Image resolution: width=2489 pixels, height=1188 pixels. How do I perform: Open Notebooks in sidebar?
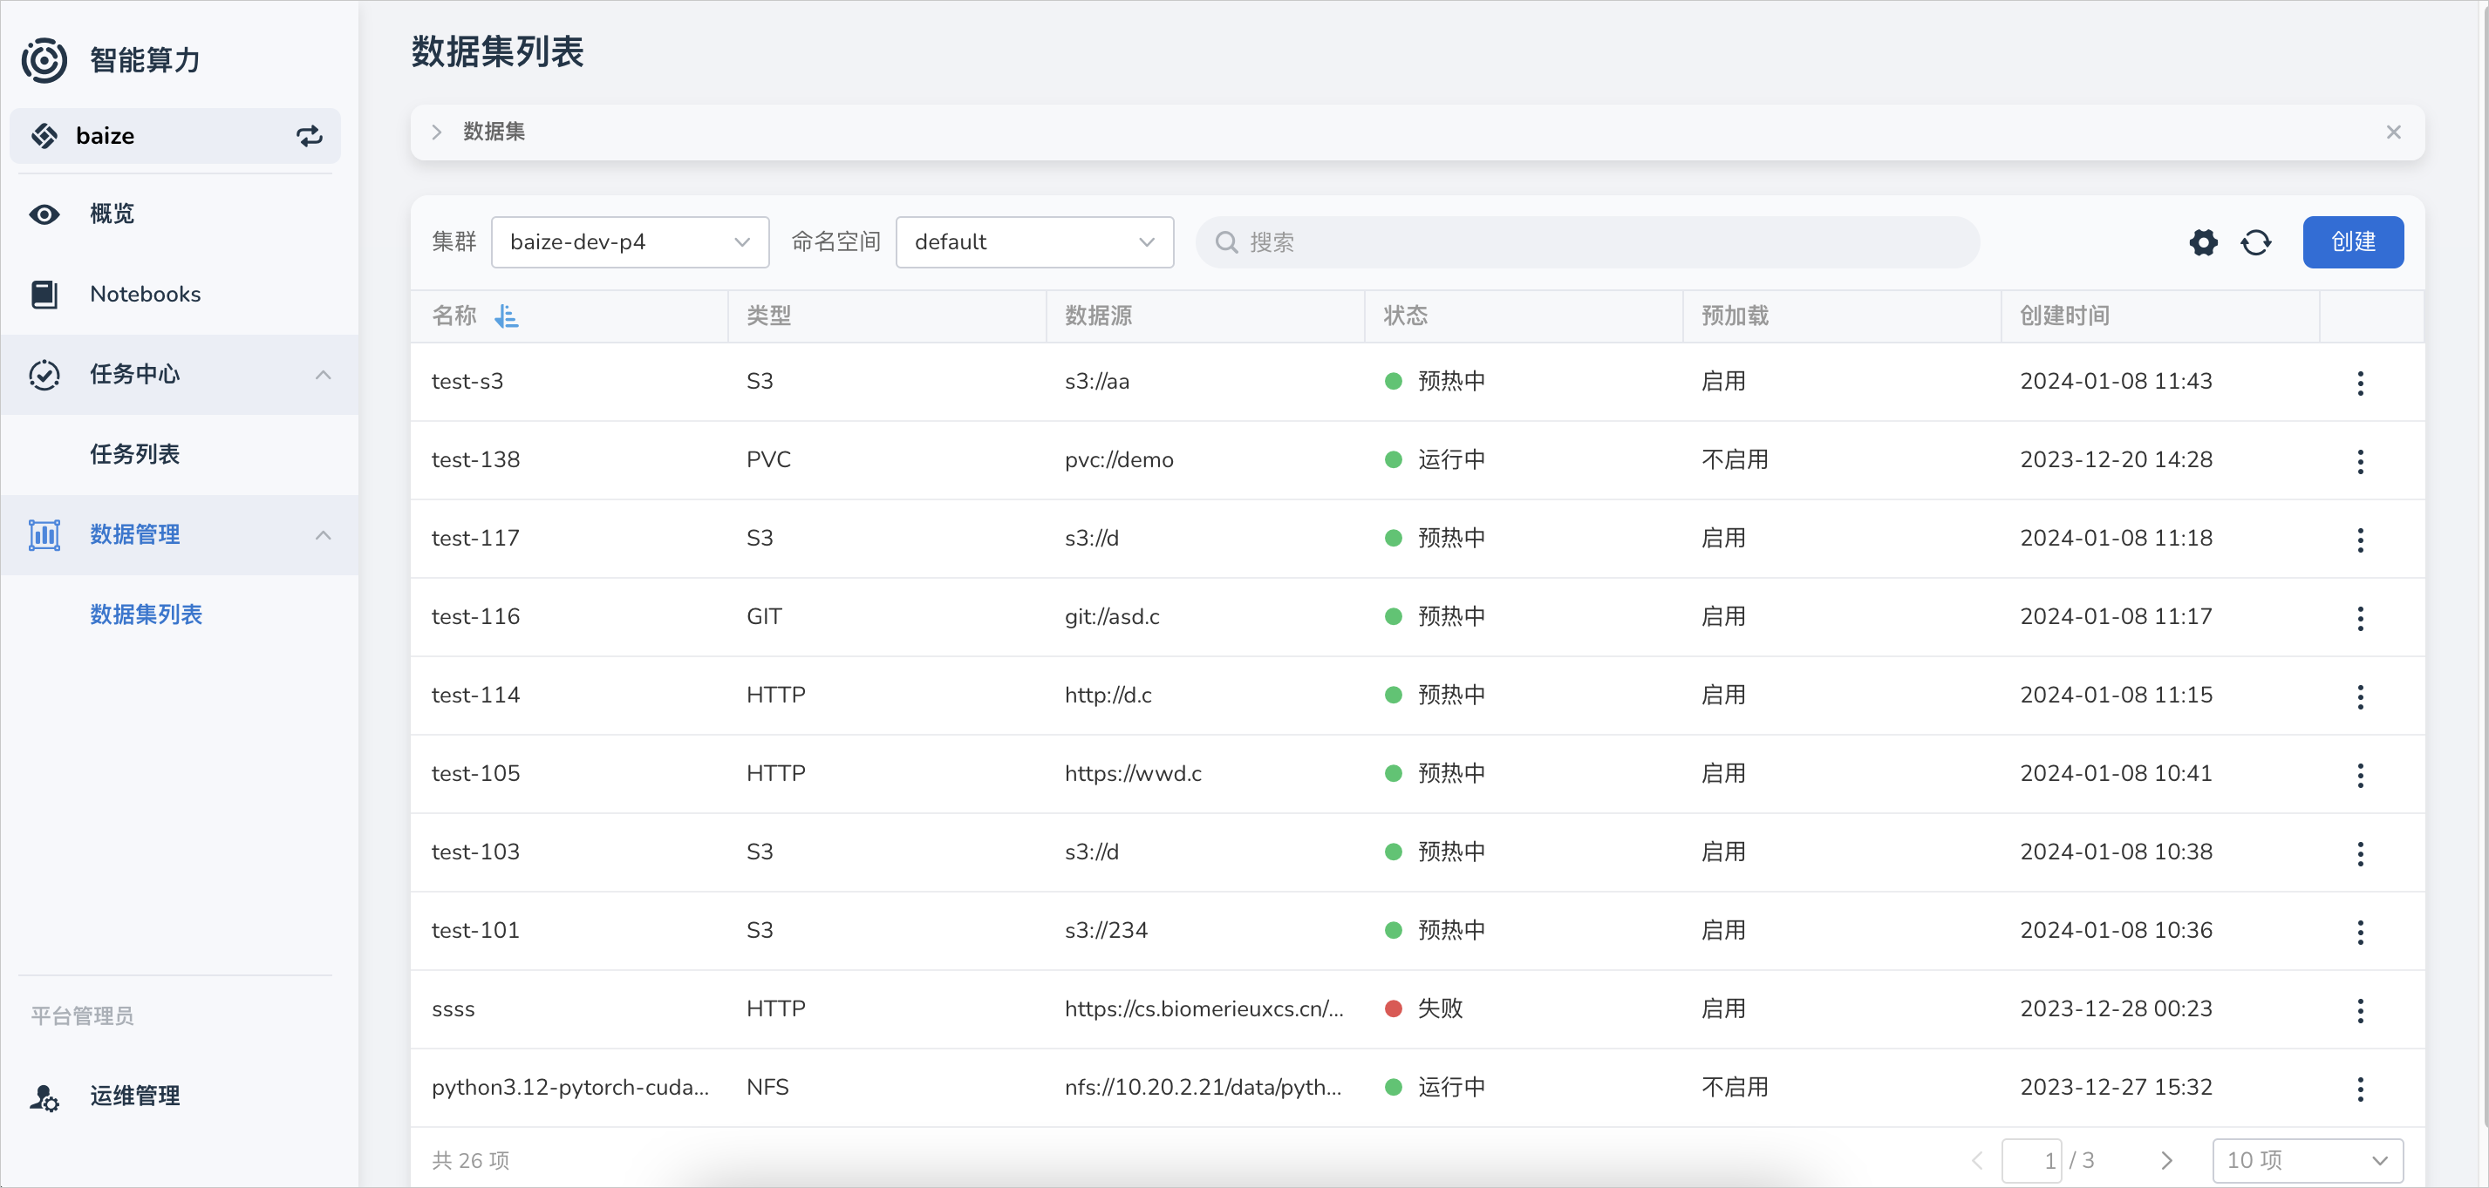point(180,295)
